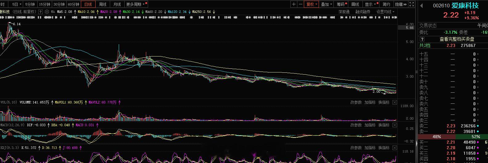This screenshot has height=163, width=488.
Task: Click the stock name 爱康科技
Action: tap(465, 6)
